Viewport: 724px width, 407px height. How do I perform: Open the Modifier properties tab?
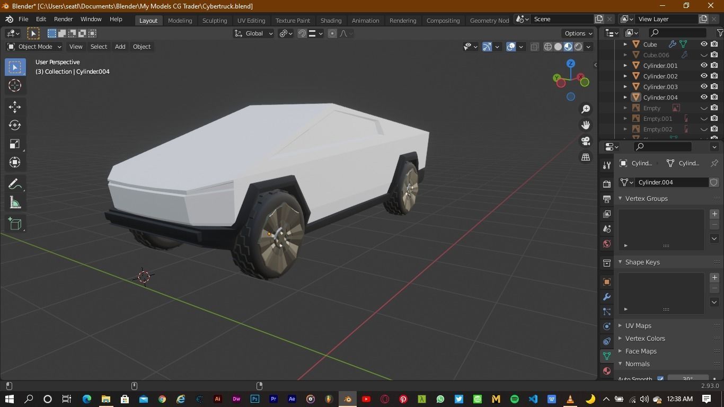click(x=607, y=297)
